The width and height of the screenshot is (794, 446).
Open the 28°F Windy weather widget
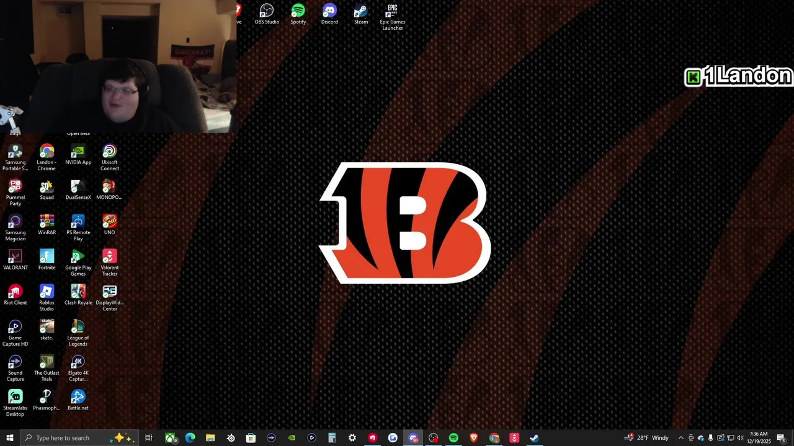tap(646, 438)
